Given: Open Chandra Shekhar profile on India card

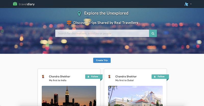Looking at the screenshot, I should [60, 77].
